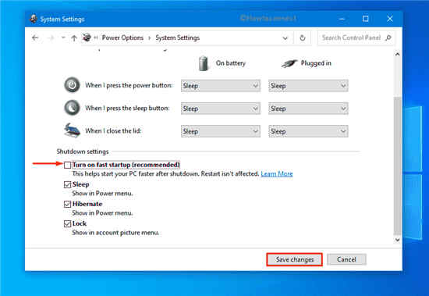The height and width of the screenshot is (296, 429).
Task: Open sleep button Plugged in dropdown
Action: (x=308, y=109)
